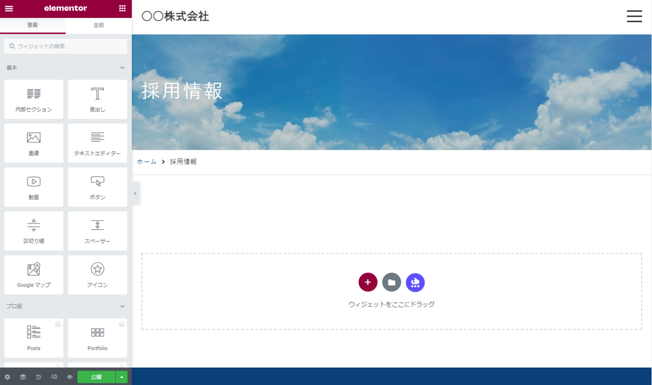The width and height of the screenshot is (652, 385).
Task: Choose the 動画 video widget
Action: 34,187
